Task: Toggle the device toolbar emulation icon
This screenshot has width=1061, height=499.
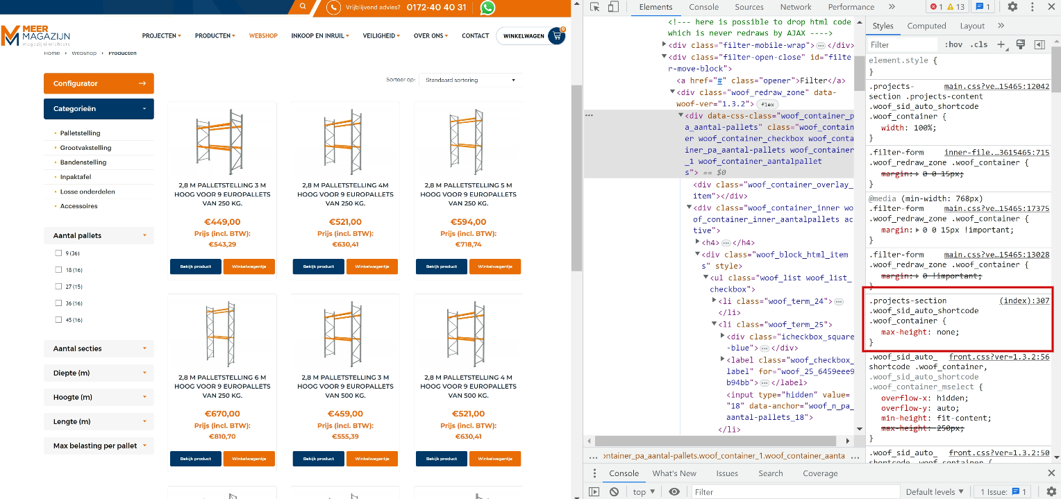Action: coord(613,7)
